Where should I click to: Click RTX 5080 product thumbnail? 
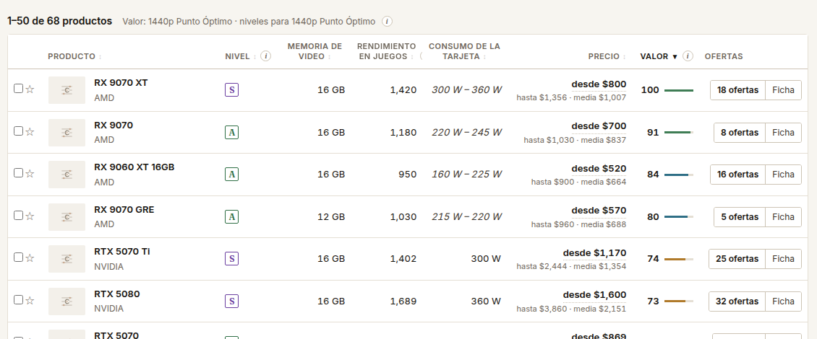click(x=67, y=301)
